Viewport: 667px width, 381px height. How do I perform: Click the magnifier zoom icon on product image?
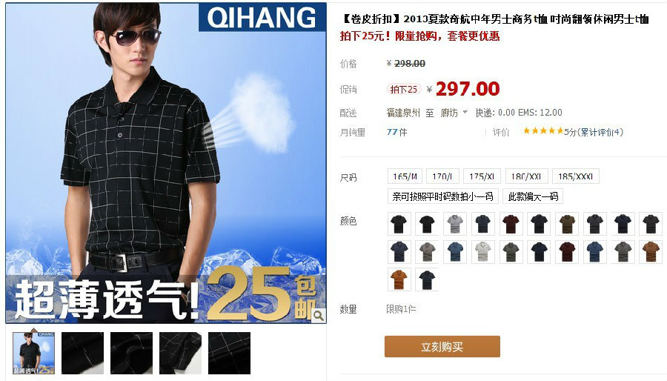tap(318, 315)
